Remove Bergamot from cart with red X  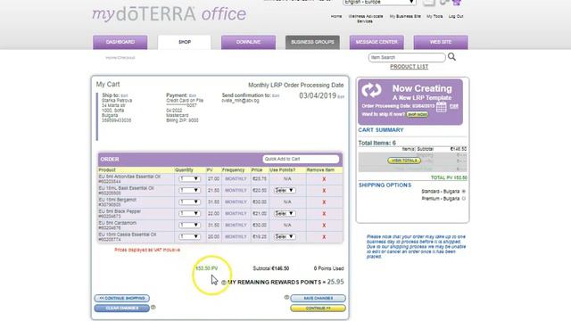click(324, 202)
